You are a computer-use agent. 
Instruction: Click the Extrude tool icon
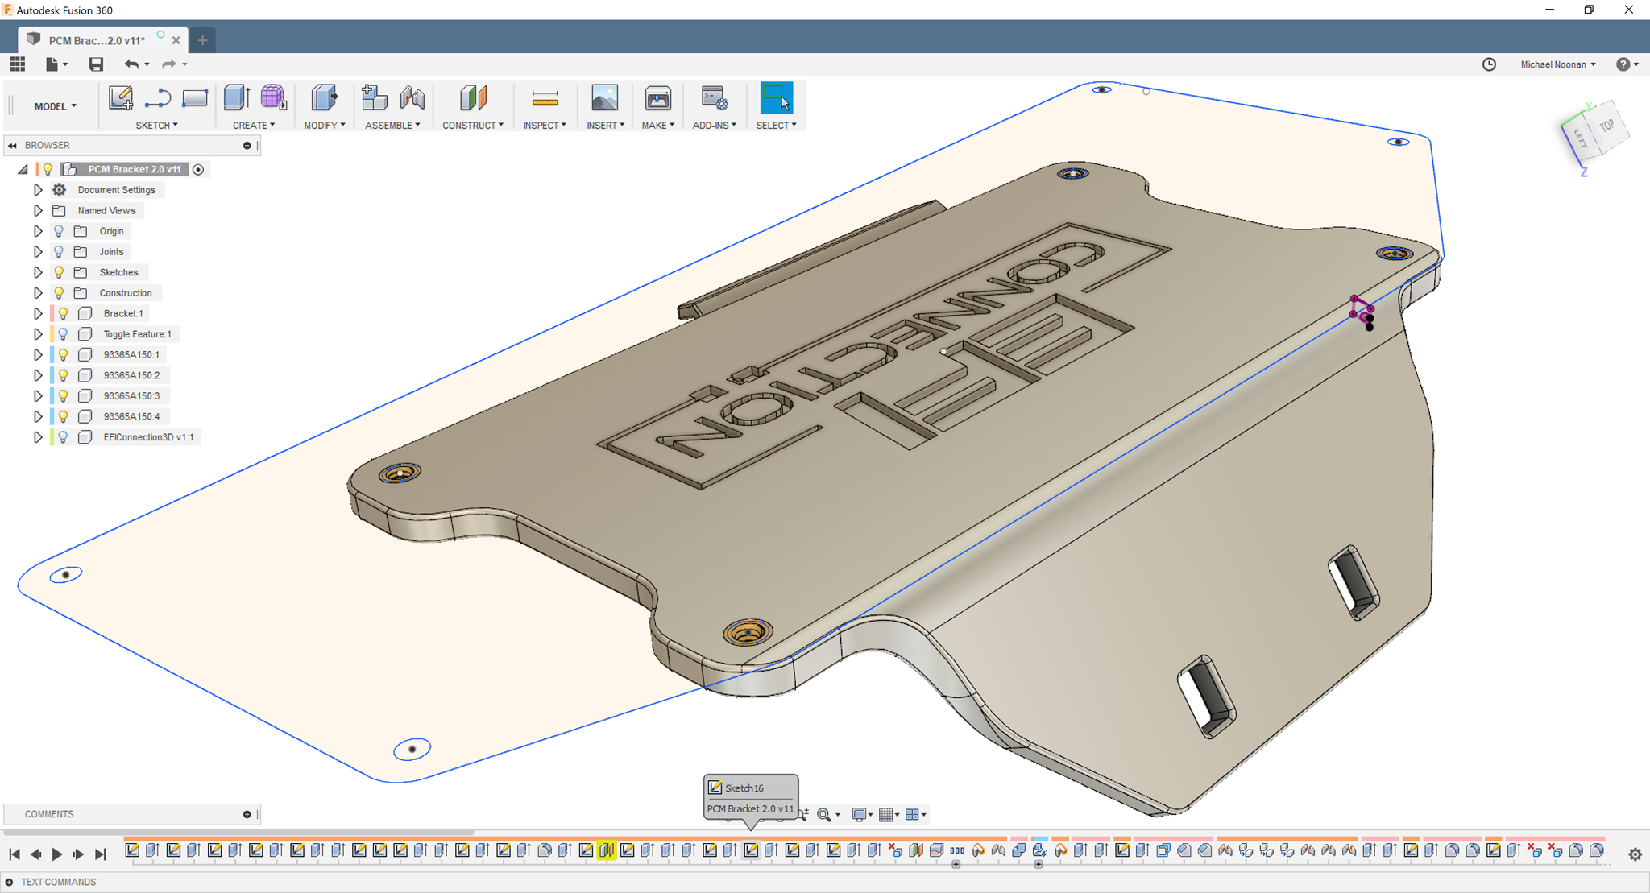[x=237, y=97]
